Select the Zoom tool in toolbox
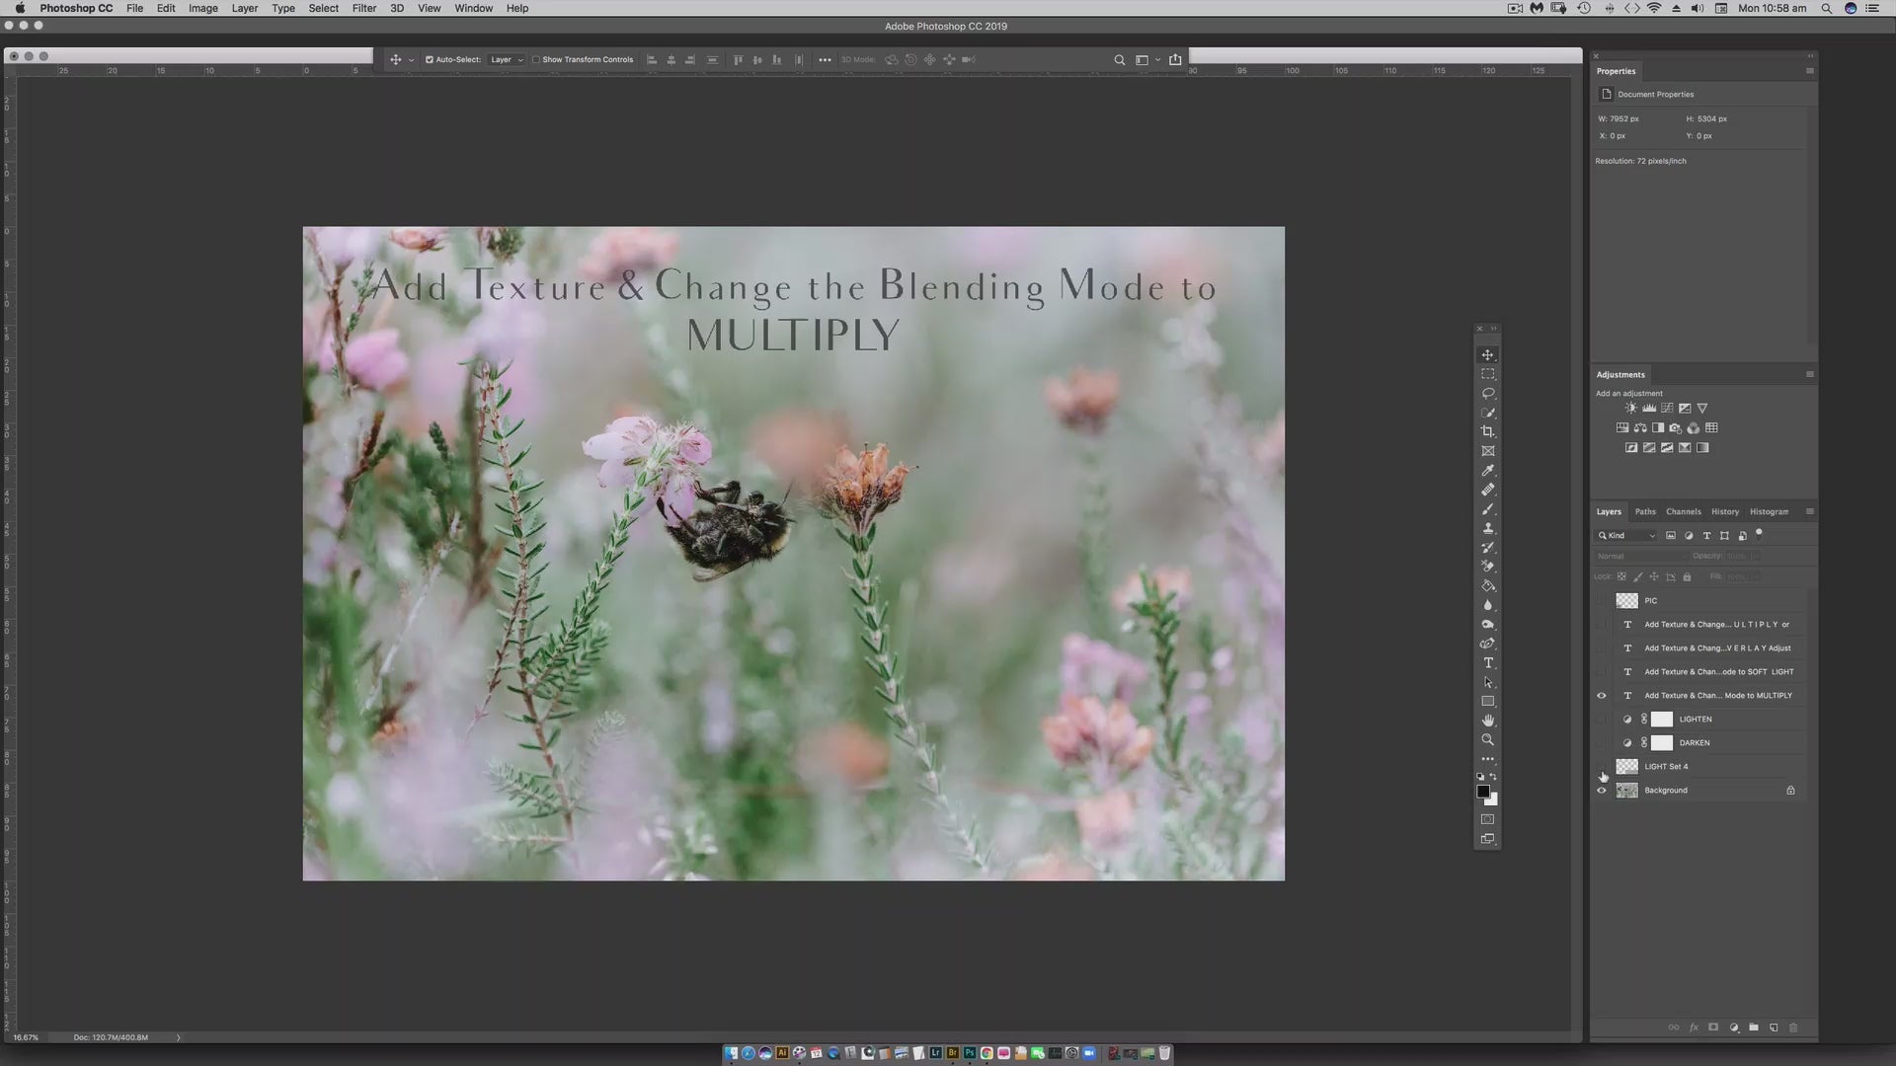 pos(1488,739)
